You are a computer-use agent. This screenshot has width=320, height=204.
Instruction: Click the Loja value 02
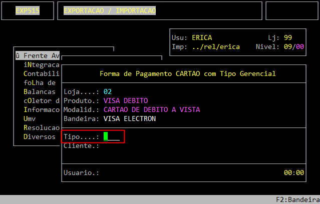click(108, 91)
